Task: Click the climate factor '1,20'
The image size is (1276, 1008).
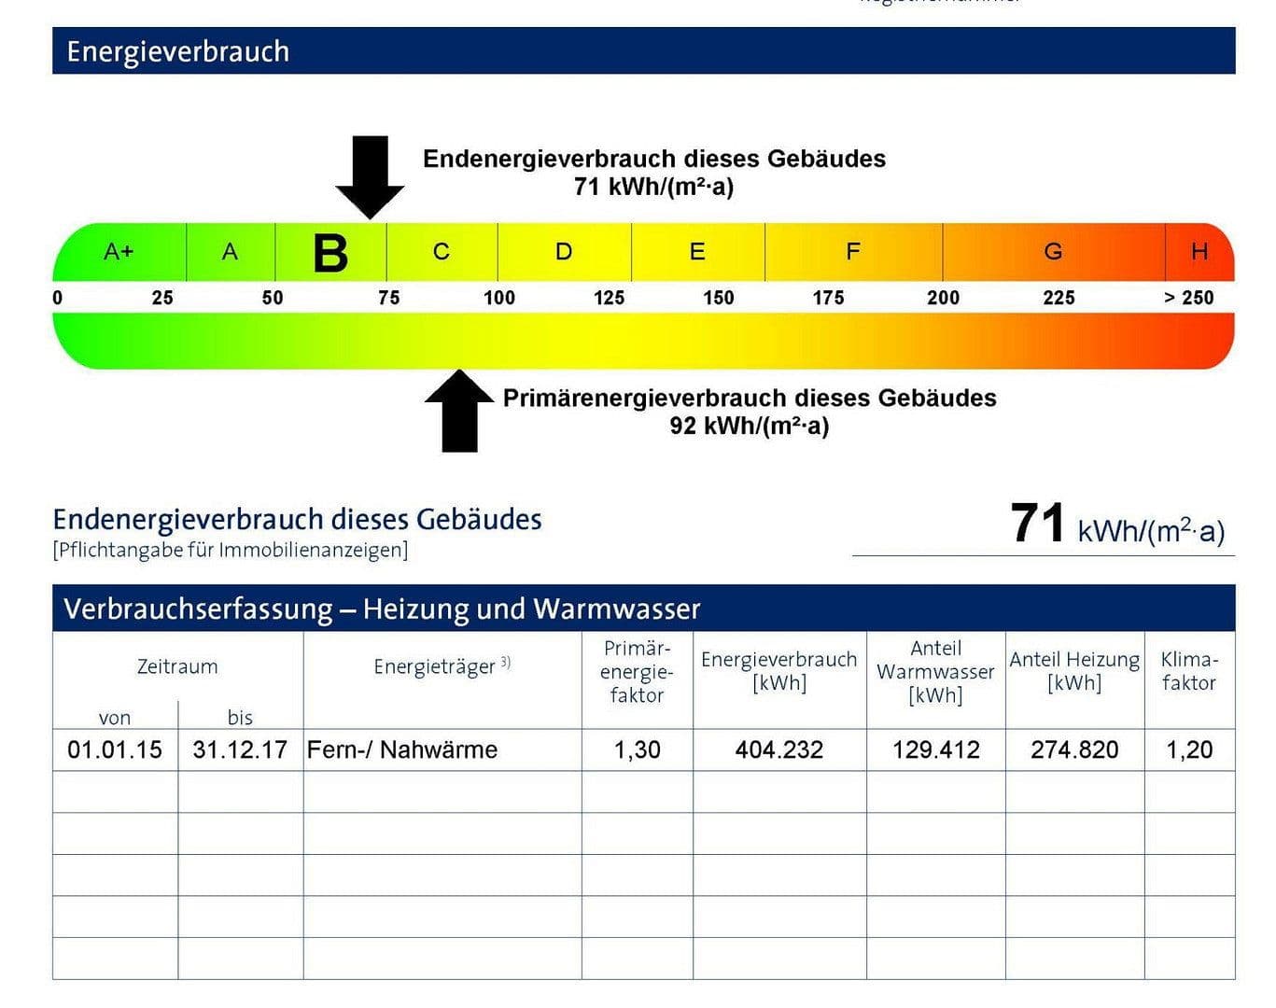Action: pyautogui.click(x=1190, y=749)
